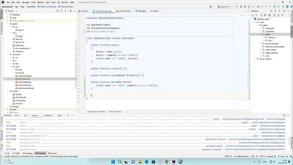Show Git history clock icon in toolbar

pos(274,6)
